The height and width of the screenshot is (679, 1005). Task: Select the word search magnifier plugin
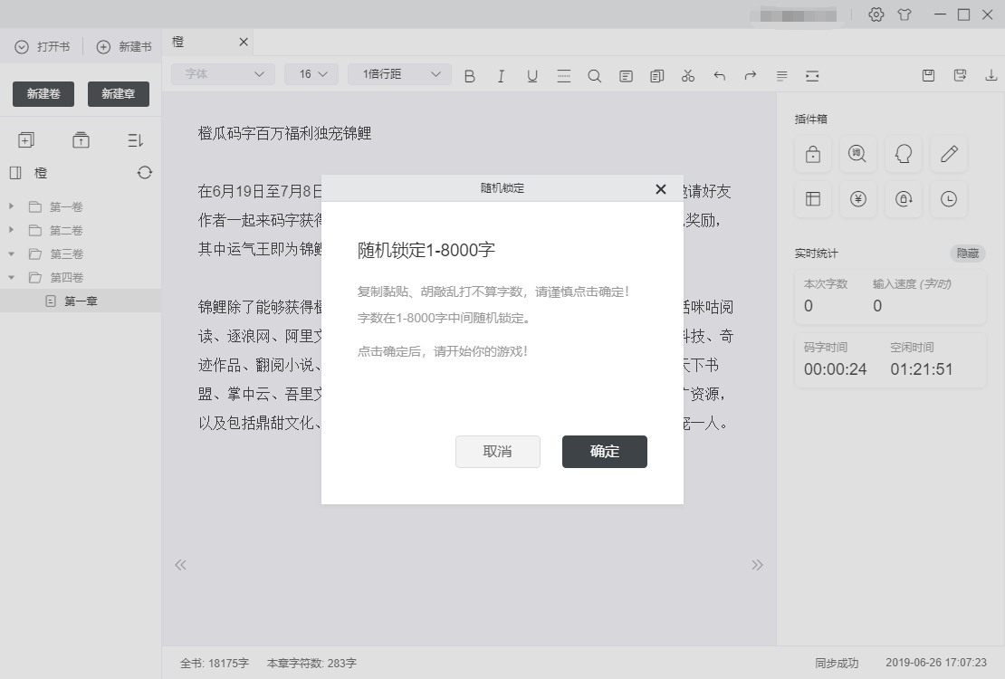pos(857,155)
